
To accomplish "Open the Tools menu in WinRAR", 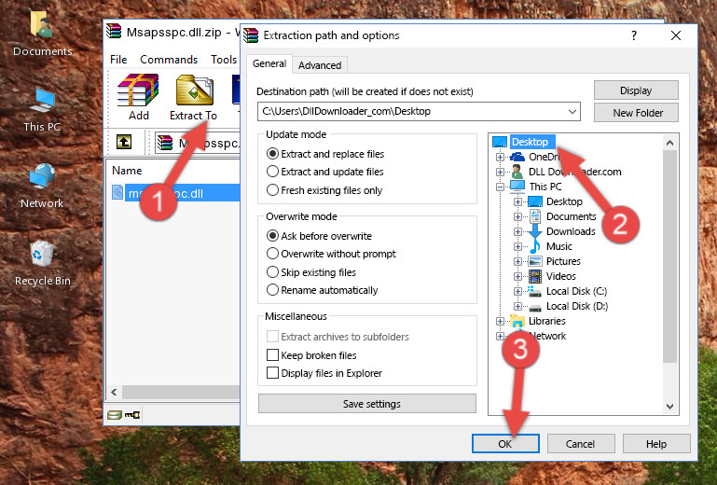I will [x=223, y=60].
